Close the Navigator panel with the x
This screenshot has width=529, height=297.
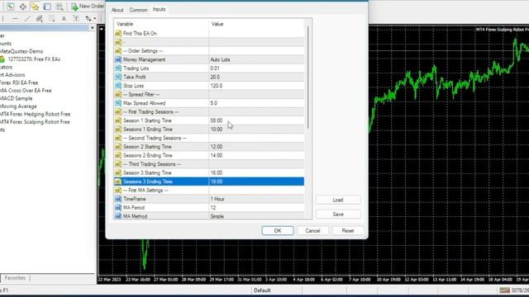(x=92, y=27)
